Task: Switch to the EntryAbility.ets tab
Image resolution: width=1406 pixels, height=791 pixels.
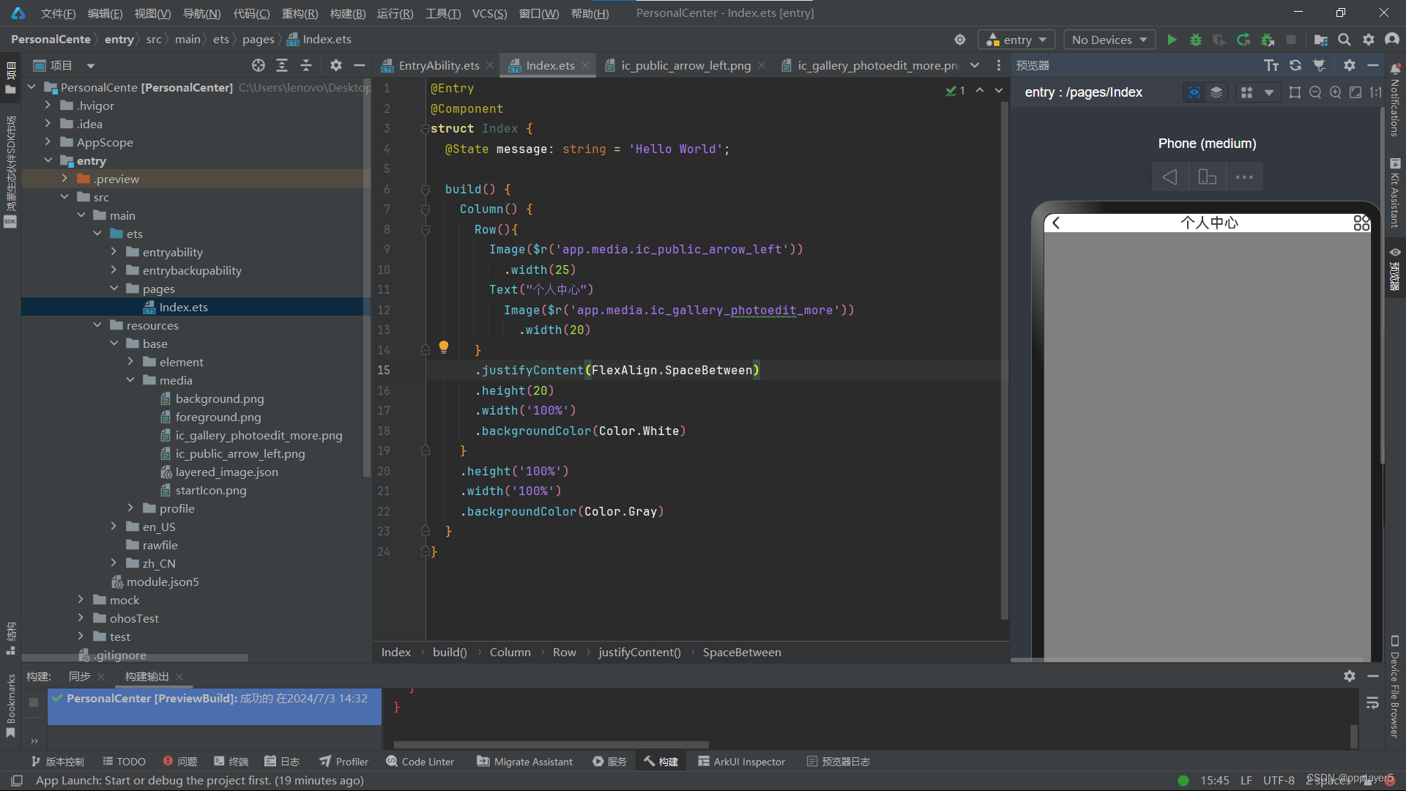Action: [438, 65]
